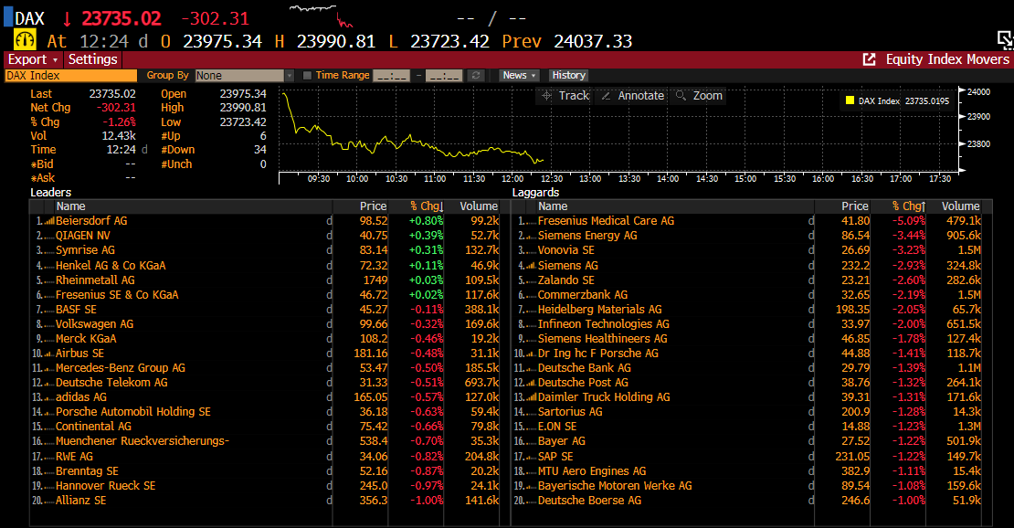Activate the Track chart tool
Screen dimensions: 1014x528
(x=565, y=96)
